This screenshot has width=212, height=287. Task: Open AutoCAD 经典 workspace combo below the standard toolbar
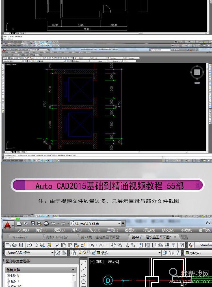[30, 253]
